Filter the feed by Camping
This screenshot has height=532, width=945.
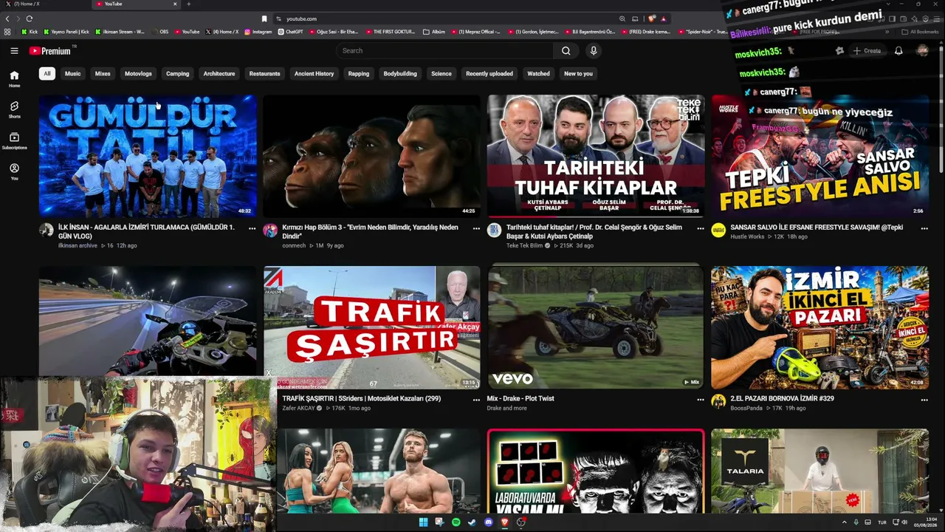177,74
